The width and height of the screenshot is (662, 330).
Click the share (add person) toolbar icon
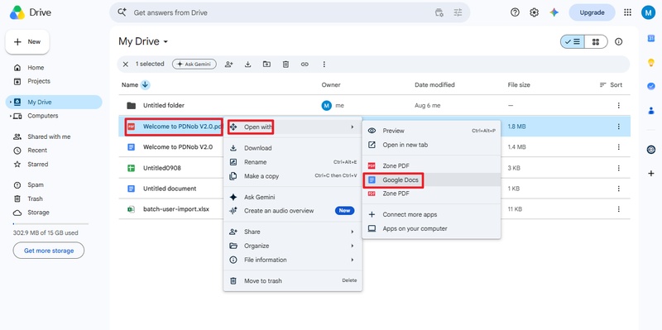229,65
